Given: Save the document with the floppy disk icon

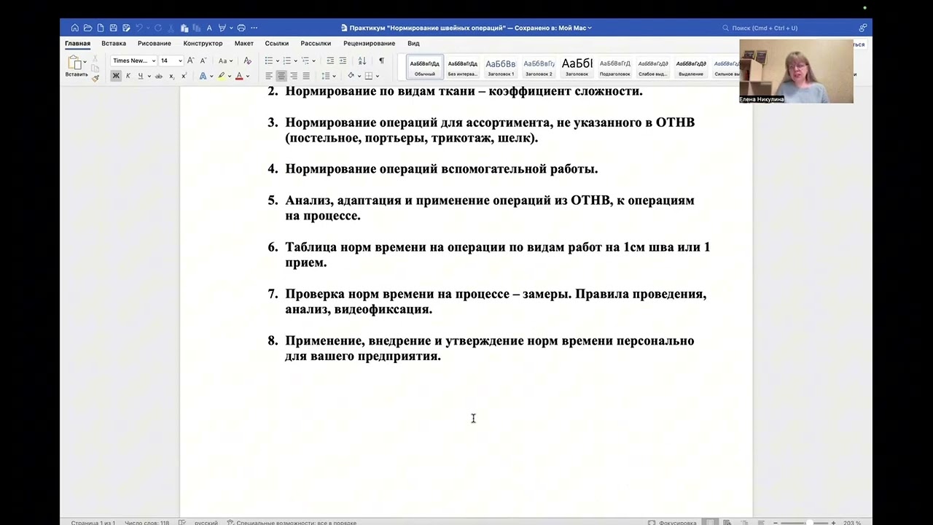Looking at the screenshot, I should pyautogui.click(x=113, y=28).
